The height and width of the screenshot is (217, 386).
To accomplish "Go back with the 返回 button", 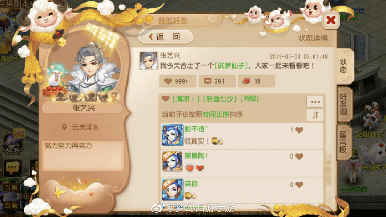I will pos(165,37).
